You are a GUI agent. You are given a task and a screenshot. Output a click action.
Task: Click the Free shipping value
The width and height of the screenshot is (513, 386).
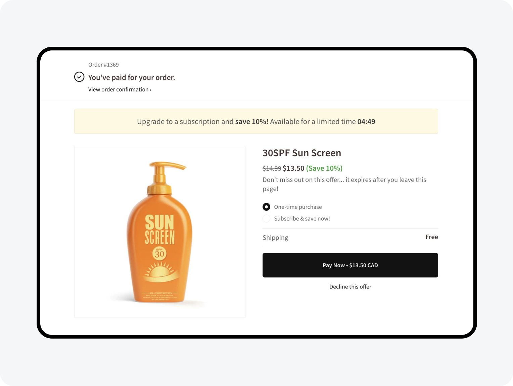[431, 237]
